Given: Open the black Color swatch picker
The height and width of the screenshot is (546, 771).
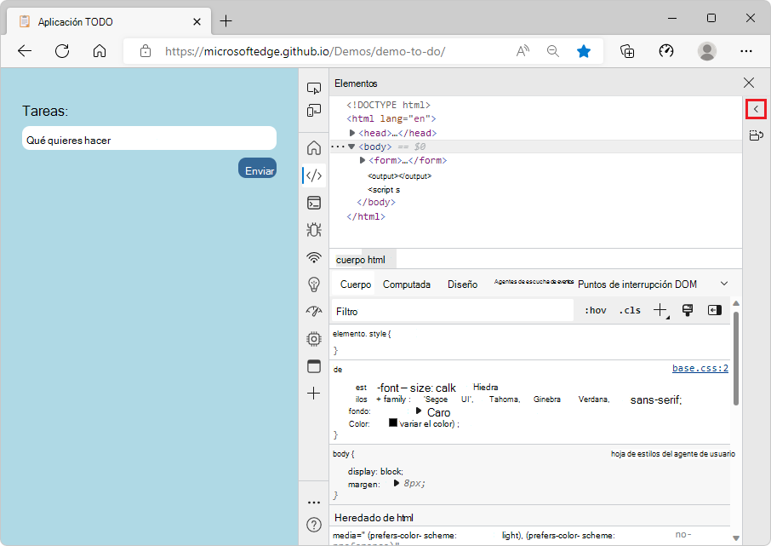Looking at the screenshot, I should [393, 422].
